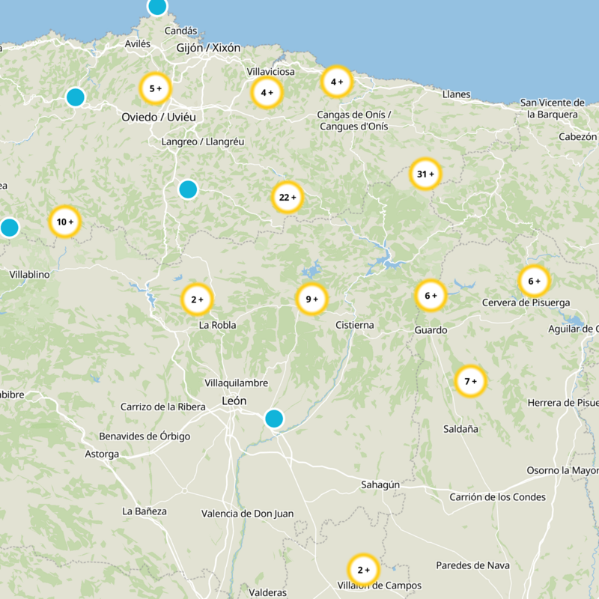Click the Villablino town label
This screenshot has width=599, height=599.
29,275
